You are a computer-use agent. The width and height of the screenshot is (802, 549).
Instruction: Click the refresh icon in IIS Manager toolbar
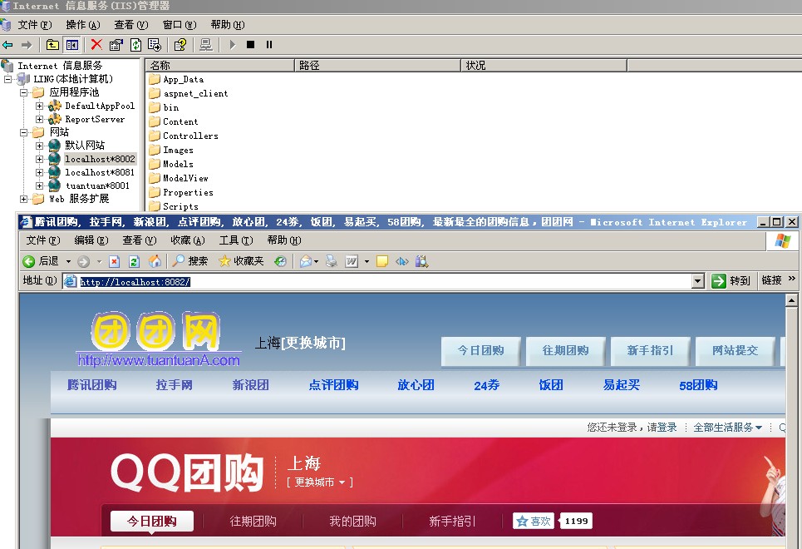point(135,45)
